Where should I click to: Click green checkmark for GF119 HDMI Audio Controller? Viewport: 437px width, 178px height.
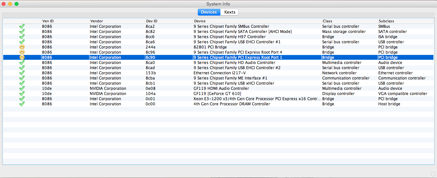[x=22, y=89]
